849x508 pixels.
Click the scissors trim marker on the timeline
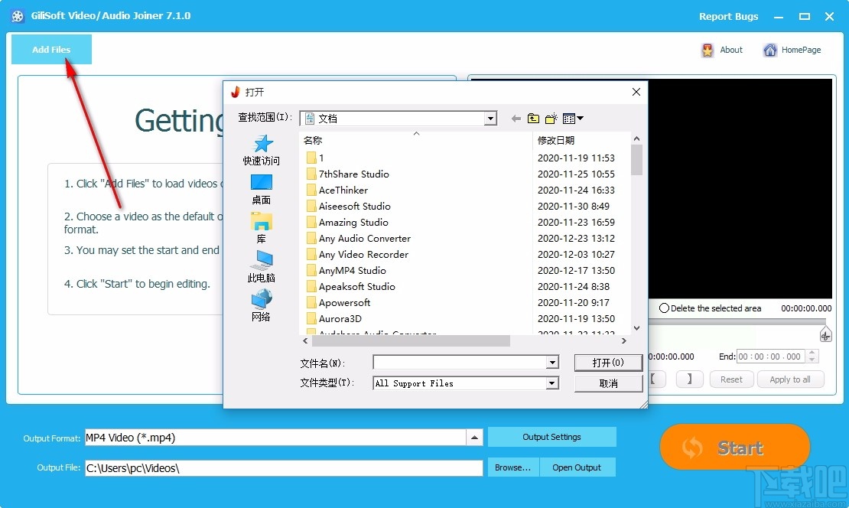[x=825, y=334]
